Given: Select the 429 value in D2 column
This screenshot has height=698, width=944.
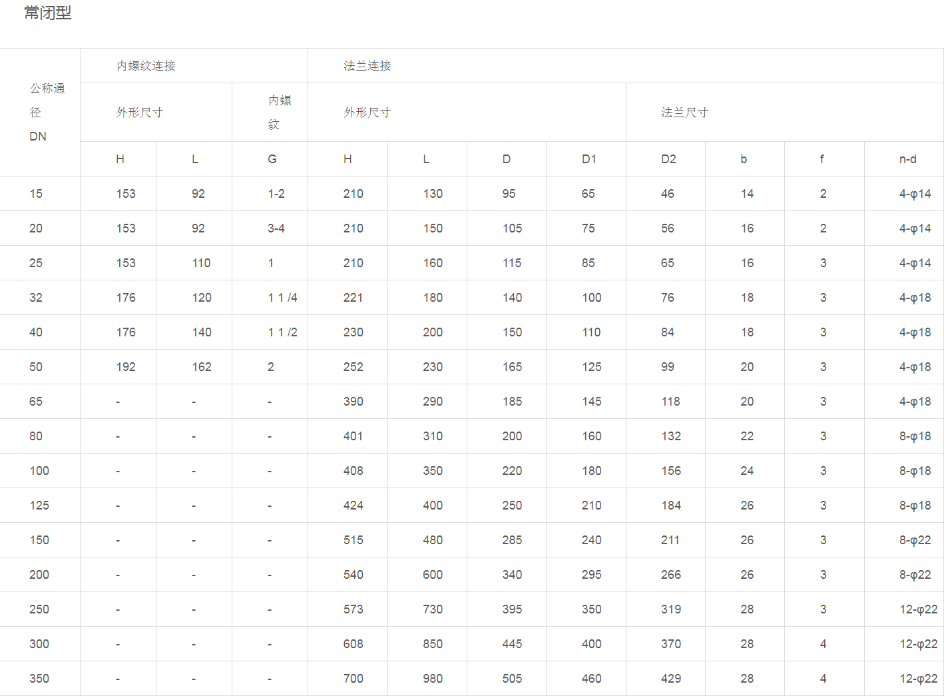Looking at the screenshot, I should tap(670, 679).
